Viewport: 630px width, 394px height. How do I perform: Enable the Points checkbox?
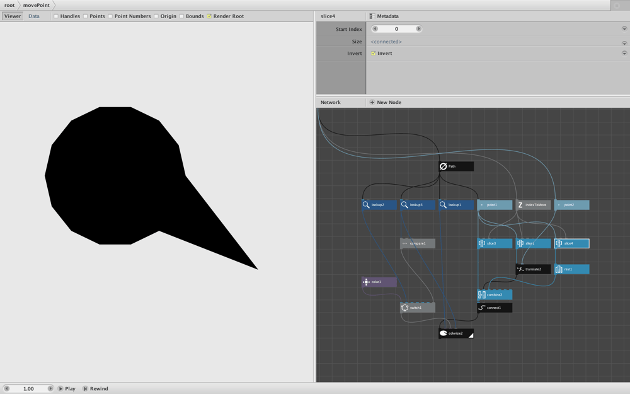click(x=85, y=16)
